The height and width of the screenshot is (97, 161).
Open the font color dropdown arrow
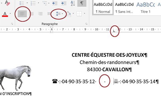coord(10,13)
